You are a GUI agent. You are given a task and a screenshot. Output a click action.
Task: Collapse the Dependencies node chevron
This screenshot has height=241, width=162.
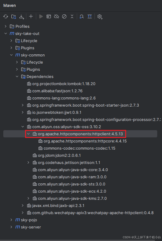point(17,76)
